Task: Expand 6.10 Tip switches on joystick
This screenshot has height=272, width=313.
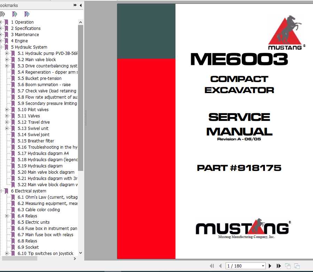Action: point(7,253)
